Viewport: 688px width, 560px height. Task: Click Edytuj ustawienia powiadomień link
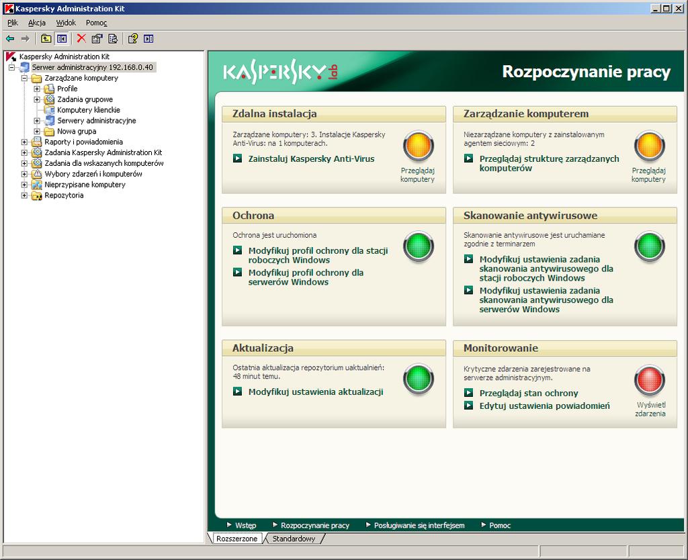point(544,406)
